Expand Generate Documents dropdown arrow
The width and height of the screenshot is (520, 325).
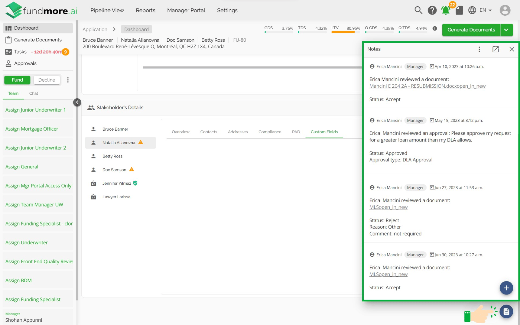pyautogui.click(x=506, y=30)
